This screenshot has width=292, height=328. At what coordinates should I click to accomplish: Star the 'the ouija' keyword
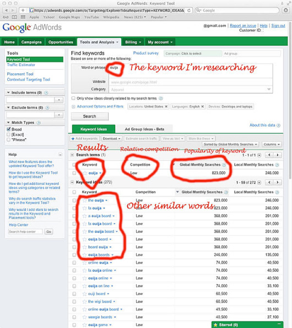84,200
